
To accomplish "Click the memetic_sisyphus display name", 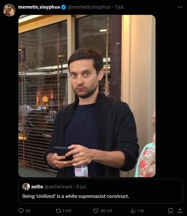I will point(39,7).
